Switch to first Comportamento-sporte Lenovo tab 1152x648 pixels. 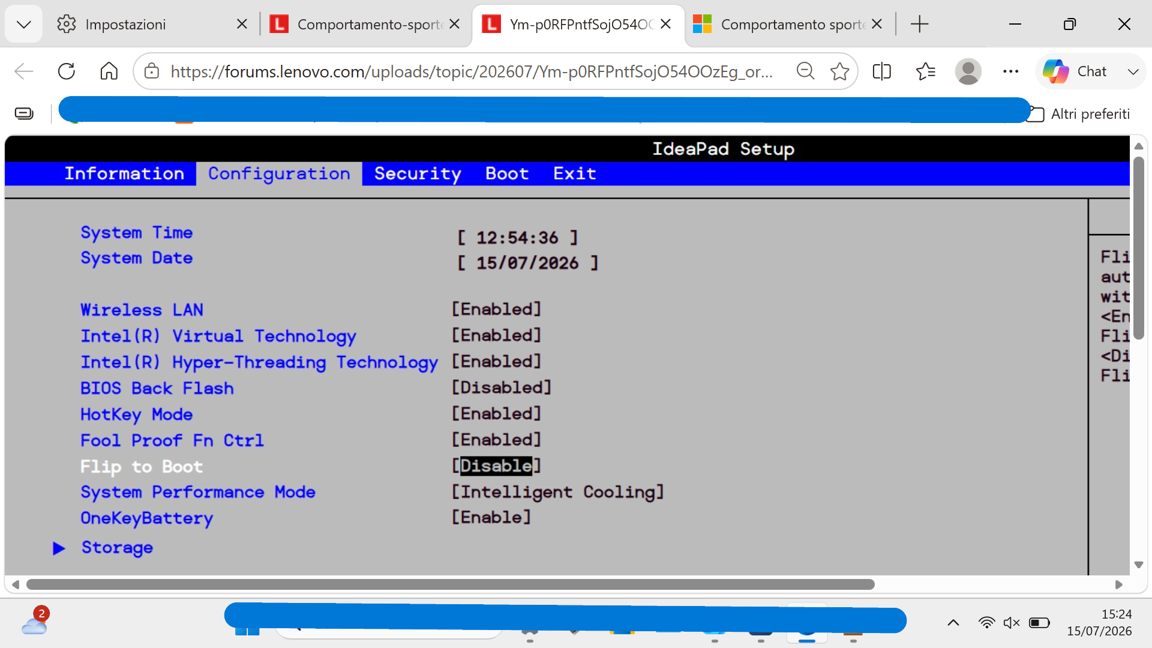(x=365, y=24)
